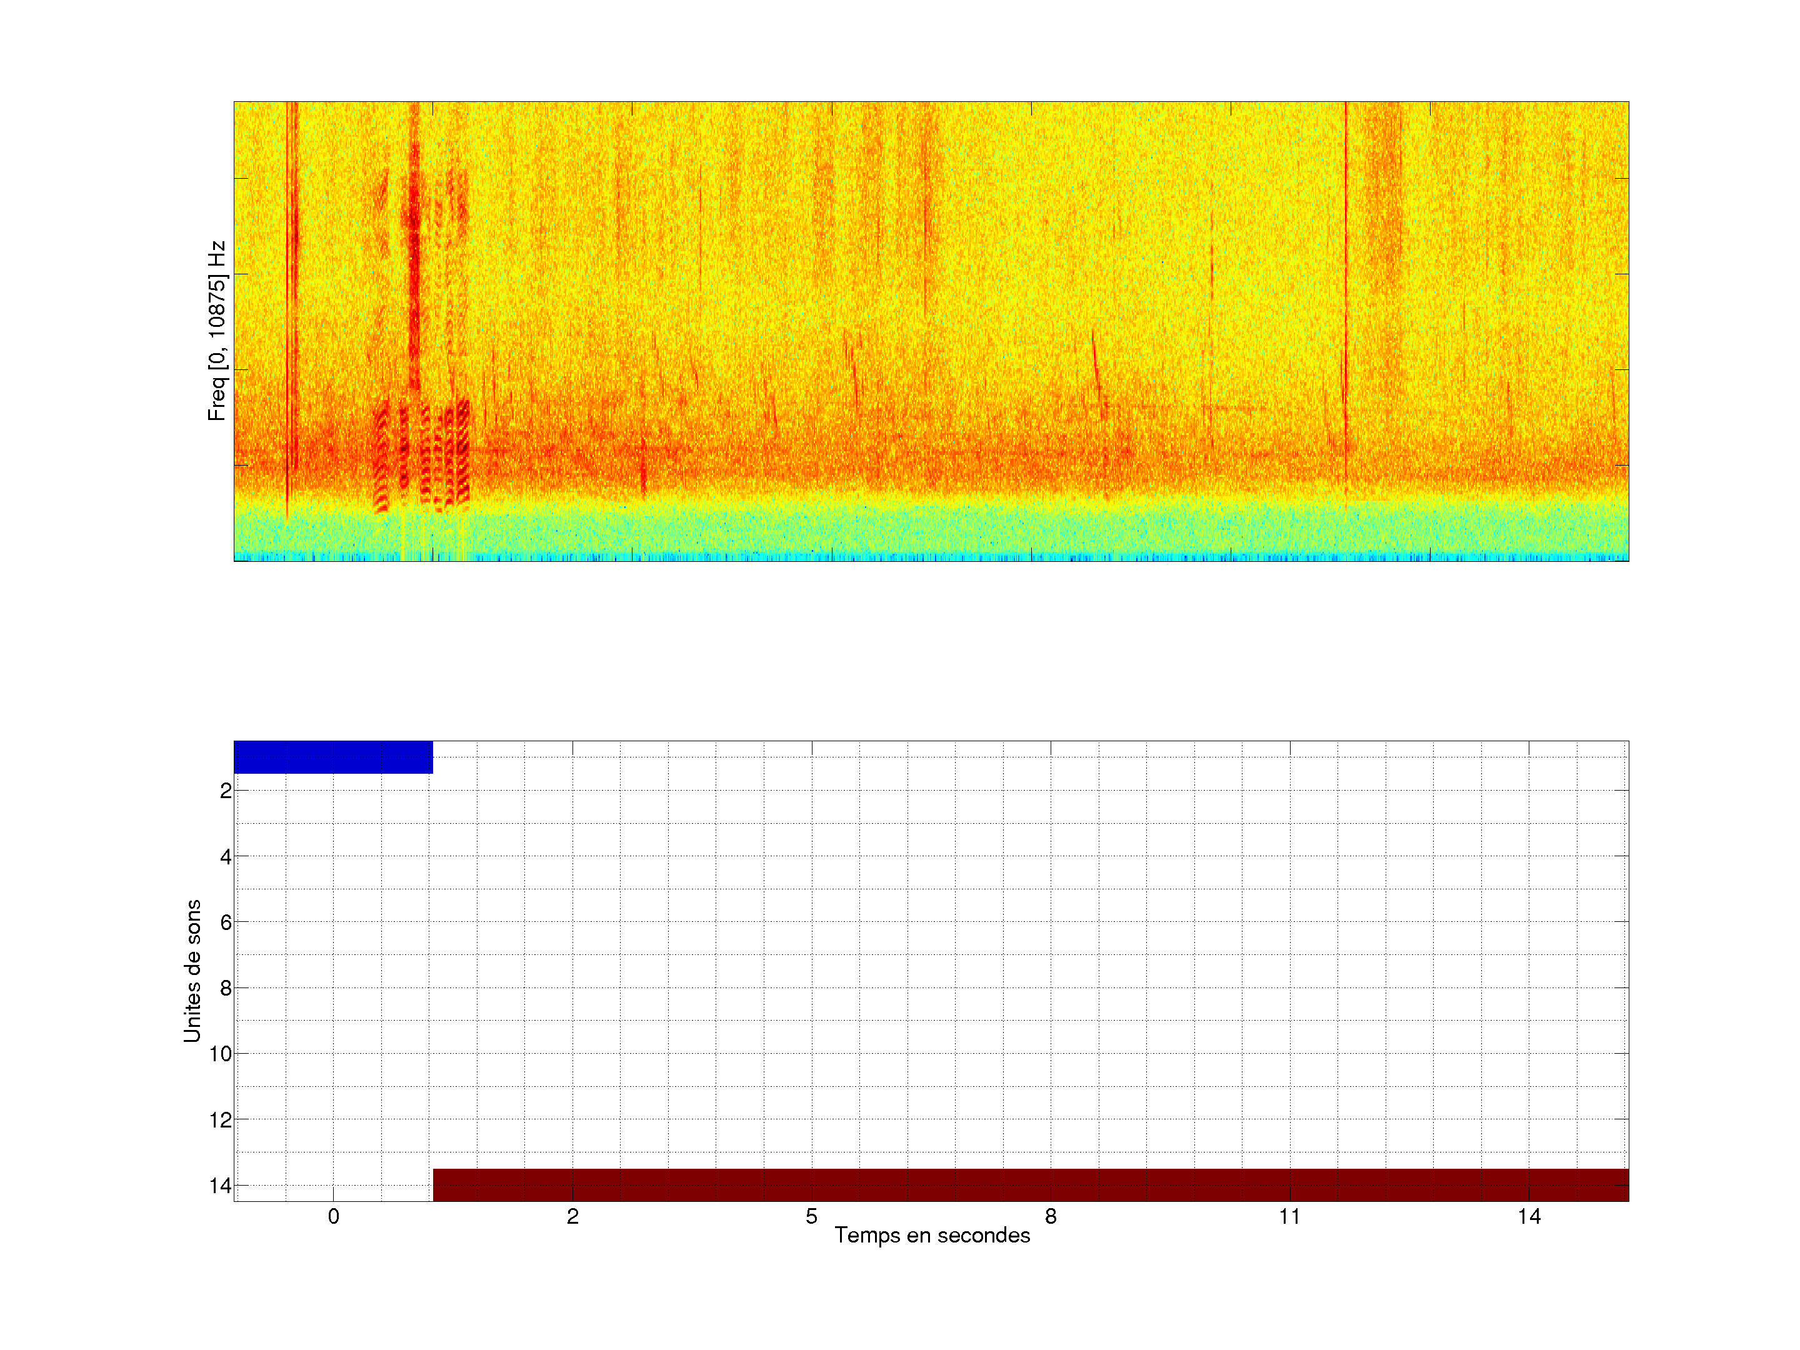Click x-axis tick label 2

point(572,1216)
